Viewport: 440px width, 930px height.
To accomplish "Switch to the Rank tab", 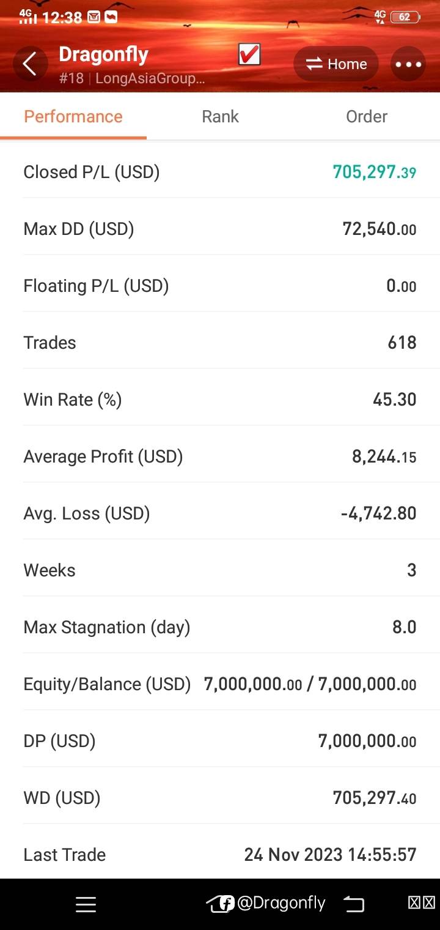I will [x=220, y=116].
